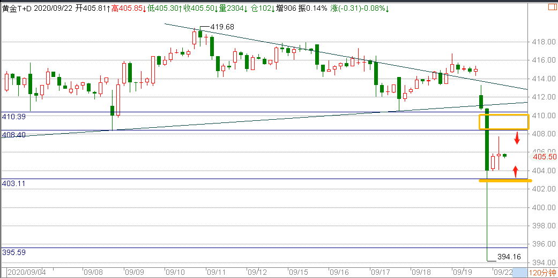The height and width of the screenshot is (278, 558).
Task: Click the 418.00 price axis label
Action: click(545, 42)
